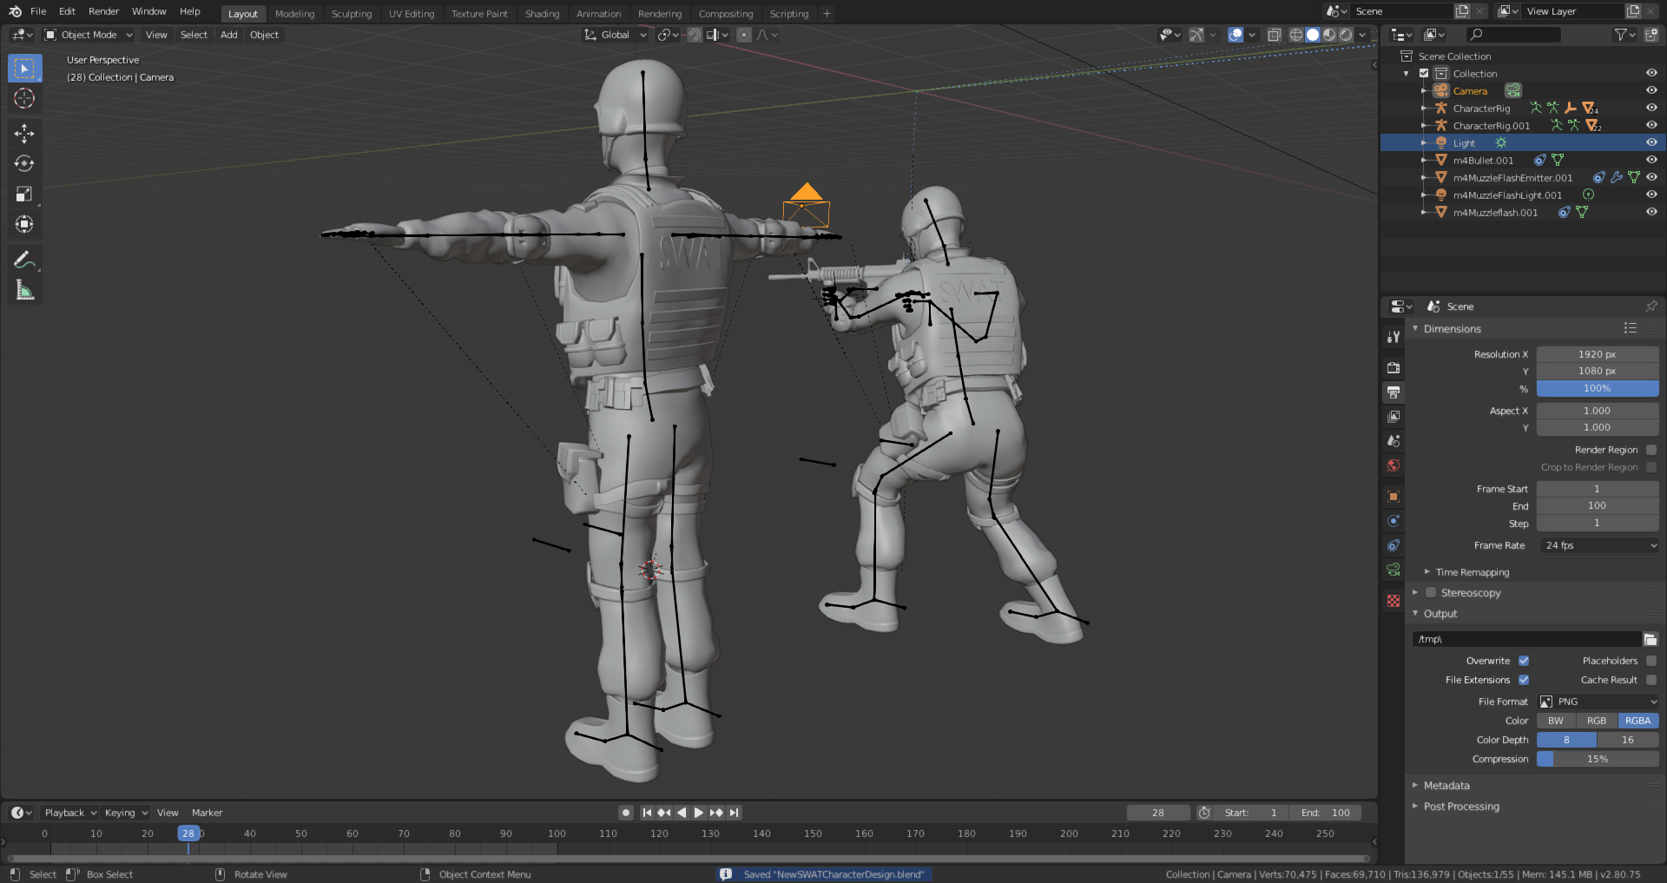Open the Output Properties tab
The image size is (1667, 883).
pyautogui.click(x=1394, y=392)
